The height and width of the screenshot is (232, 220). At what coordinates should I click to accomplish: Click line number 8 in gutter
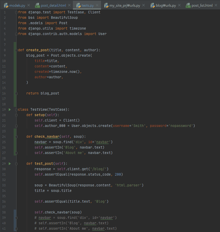point(5,50)
